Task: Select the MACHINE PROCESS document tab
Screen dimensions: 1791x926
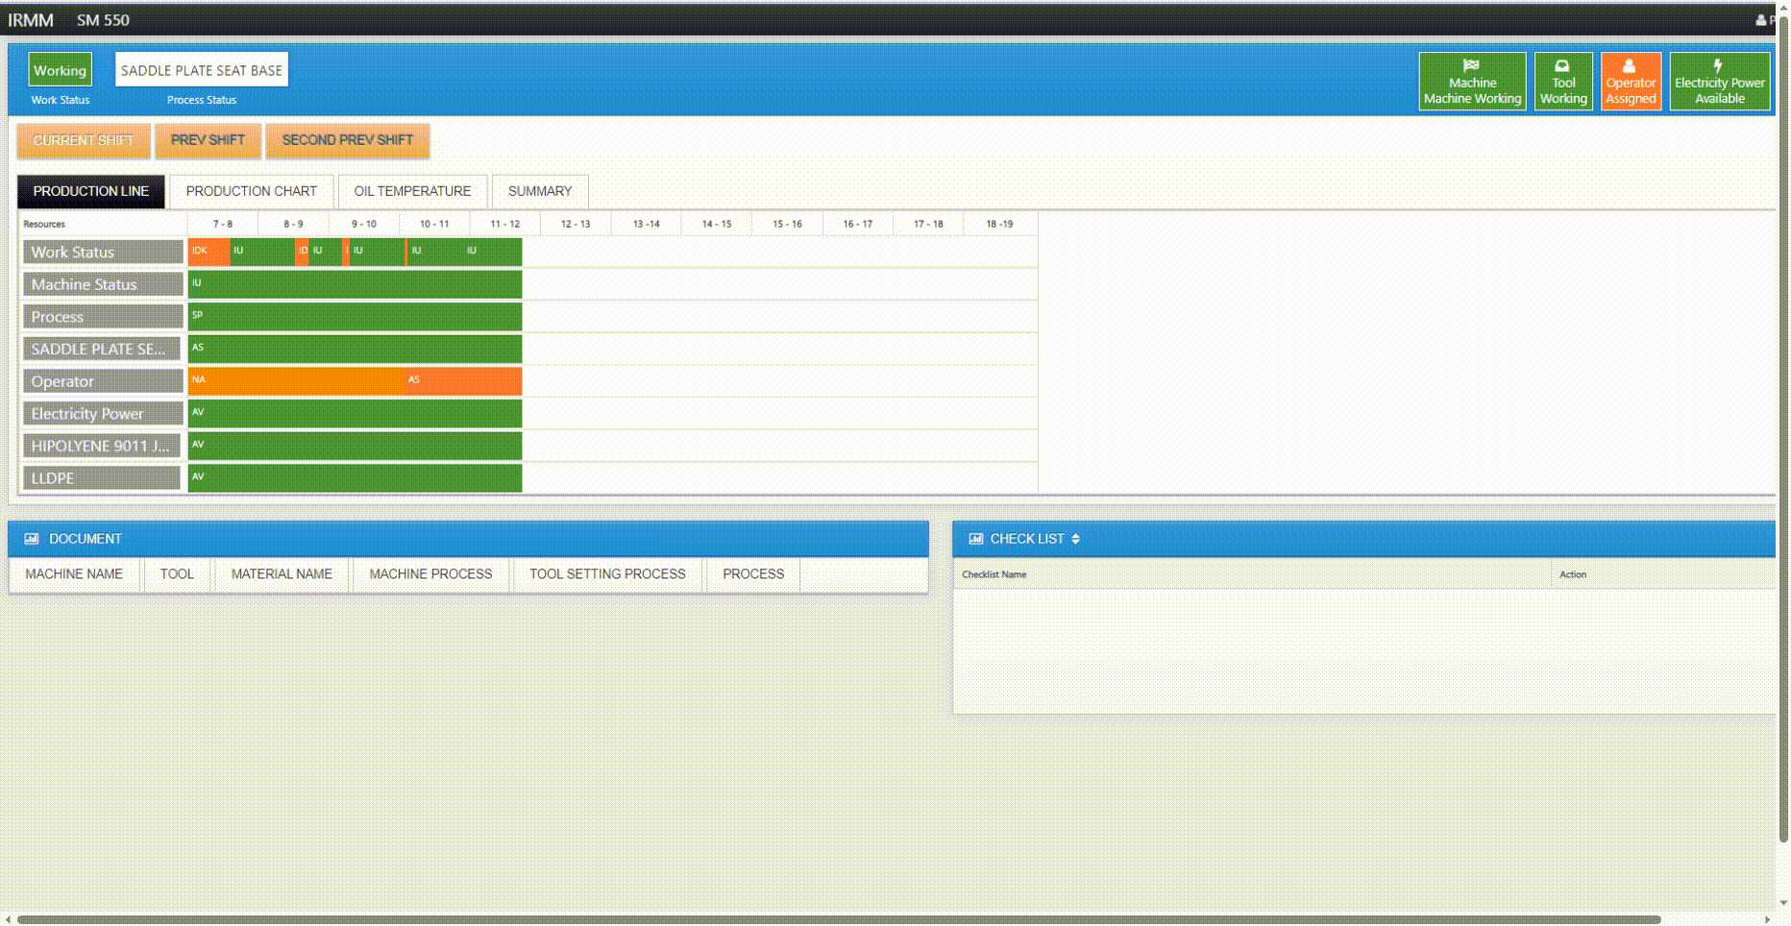Action: click(430, 574)
